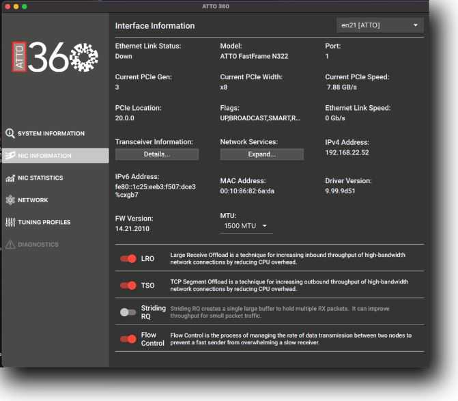Click the NIC Statistics chart icon

coord(10,178)
